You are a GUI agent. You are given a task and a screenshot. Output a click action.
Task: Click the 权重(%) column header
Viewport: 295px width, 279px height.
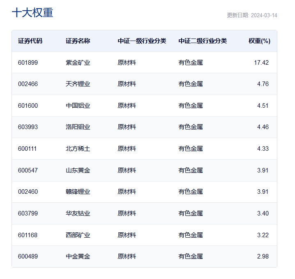pyautogui.click(x=259, y=41)
